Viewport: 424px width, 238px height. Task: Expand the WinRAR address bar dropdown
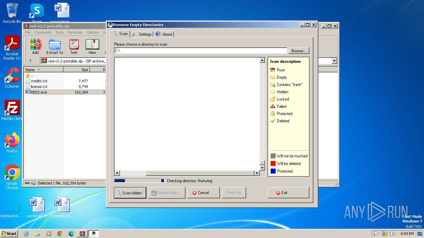coord(334,61)
